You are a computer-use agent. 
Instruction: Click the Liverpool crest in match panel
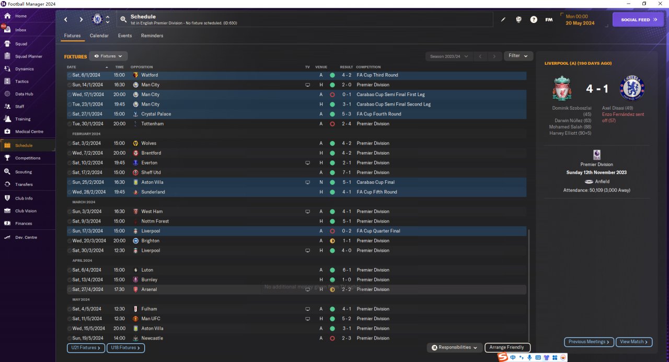pos(562,88)
